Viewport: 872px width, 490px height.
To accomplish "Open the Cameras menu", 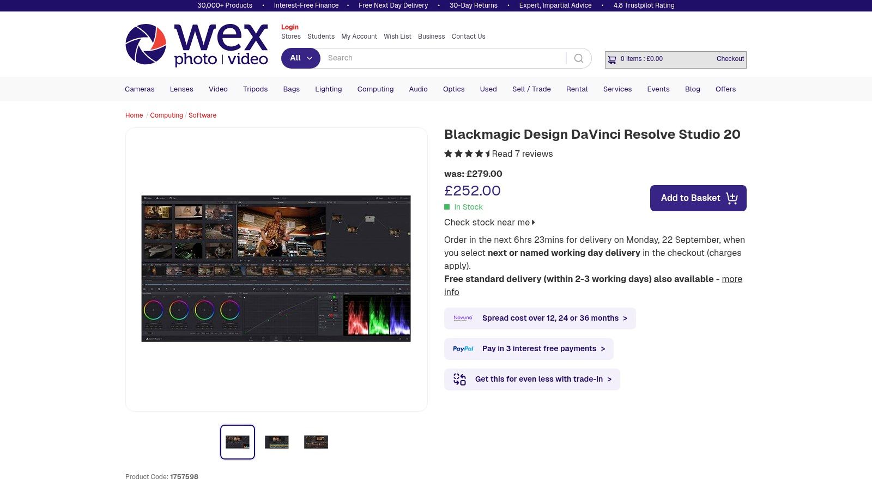I will pos(140,89).
